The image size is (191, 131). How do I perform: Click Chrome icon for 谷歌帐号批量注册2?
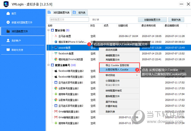(56, 88)
